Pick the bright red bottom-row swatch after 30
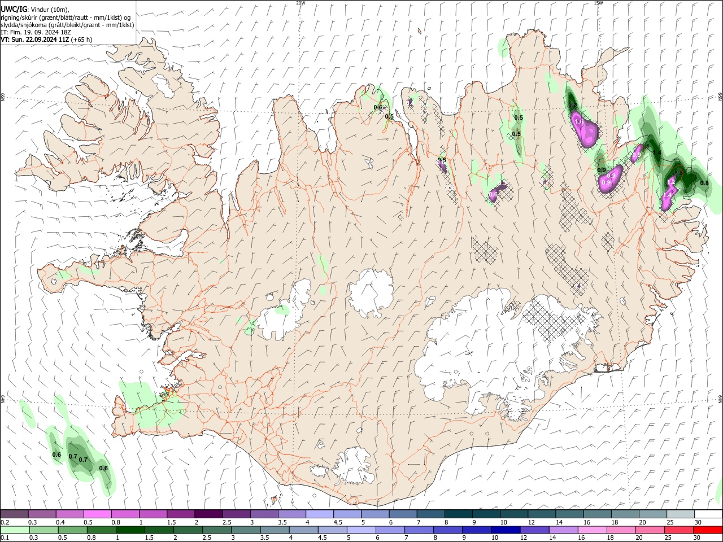The height and width of the screenshot is (542, 723). pos(707,530)
